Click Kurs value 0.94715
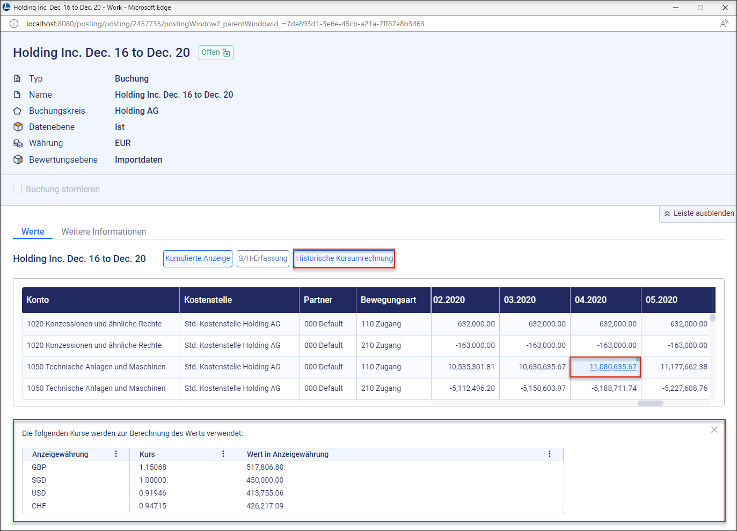Viewport: 737px width, 531px height. click(x=152, y=506)
